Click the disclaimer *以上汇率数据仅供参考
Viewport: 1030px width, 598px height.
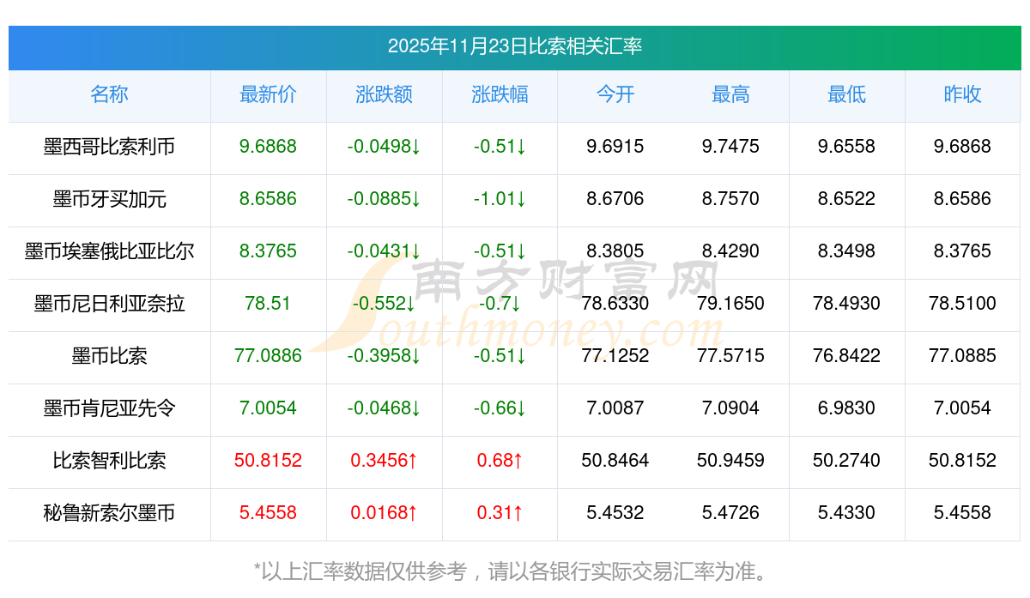coord(360,571)
